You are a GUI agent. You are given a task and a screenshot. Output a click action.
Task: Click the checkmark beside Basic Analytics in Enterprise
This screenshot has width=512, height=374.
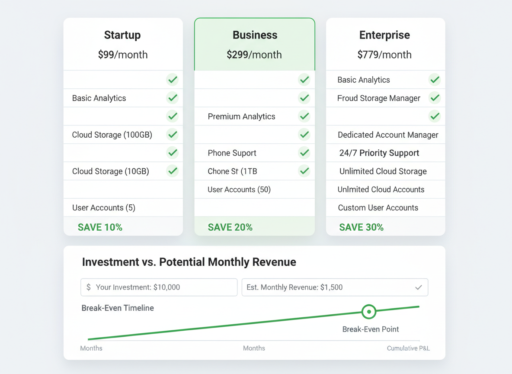[x=435, y=80]
